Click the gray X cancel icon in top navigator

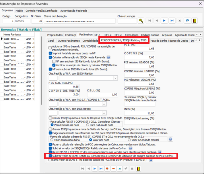click(x=180, y=21)
